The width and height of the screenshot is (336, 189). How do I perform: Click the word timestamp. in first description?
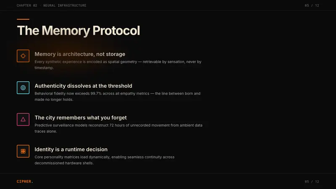(x=44, y=68)
